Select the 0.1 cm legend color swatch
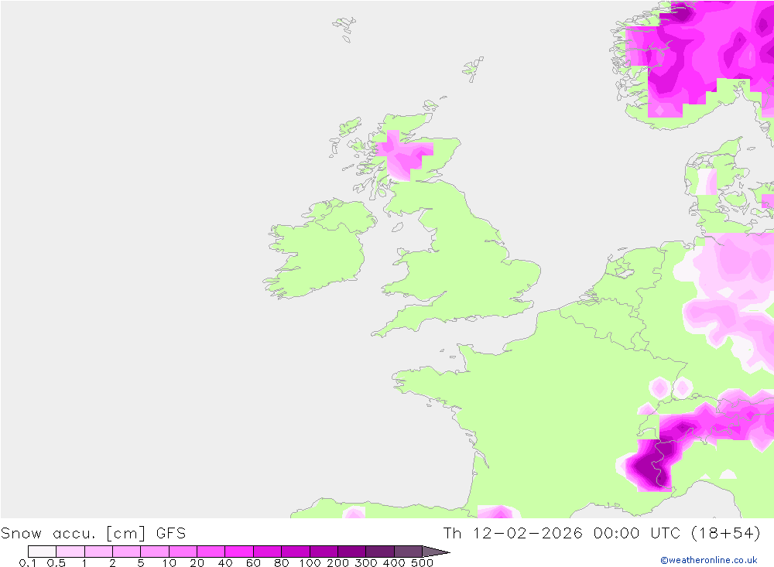This screenshot has width=774, height=567. tap(42, 552)
